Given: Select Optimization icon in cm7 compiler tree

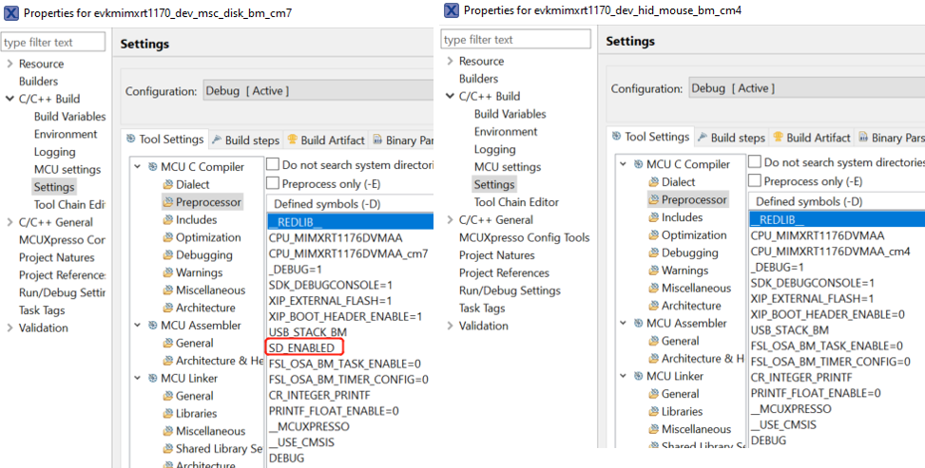Looking at the screenshot, I should point(167,238).
